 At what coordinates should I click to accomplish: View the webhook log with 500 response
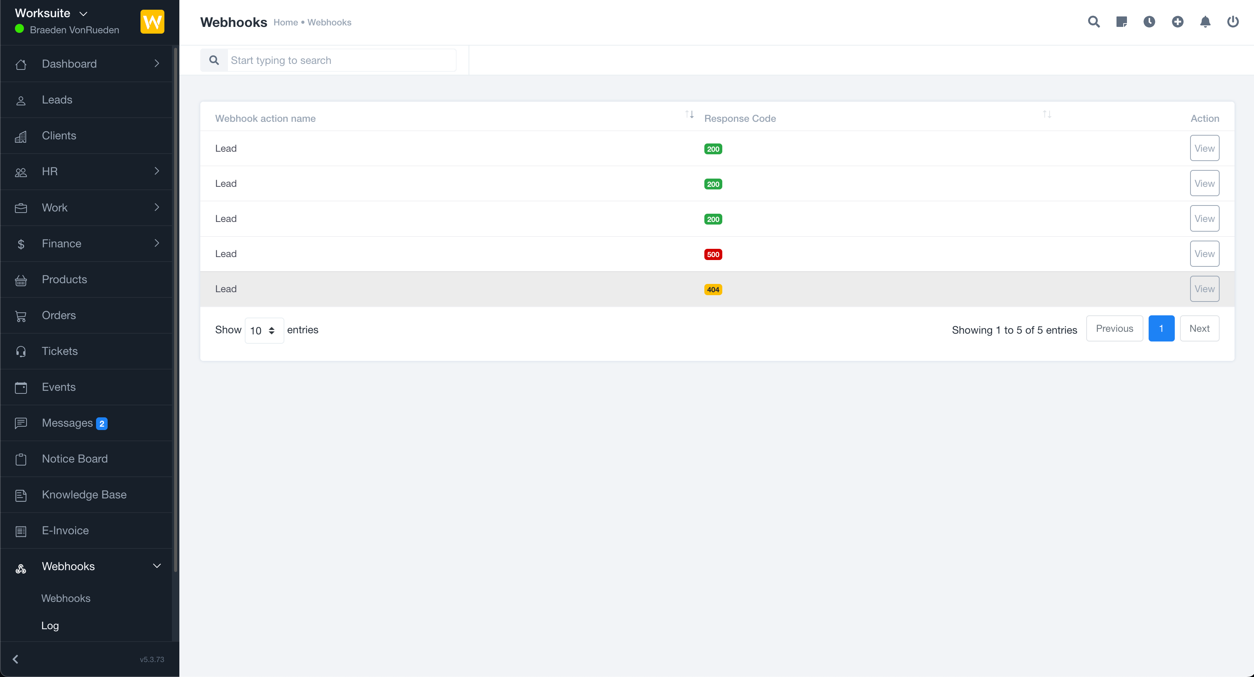(1204, 254)
